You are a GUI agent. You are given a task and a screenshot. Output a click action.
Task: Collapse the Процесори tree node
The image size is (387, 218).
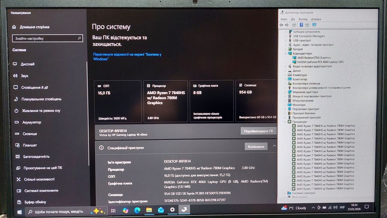pos(285,122)
